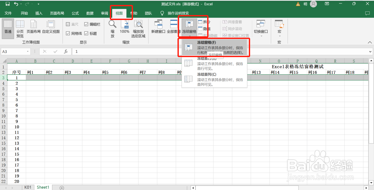Open the 审阅 Review tab
374x190 pixels.
pos(104,13)
